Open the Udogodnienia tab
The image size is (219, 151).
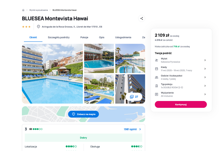tap(123, 37)
